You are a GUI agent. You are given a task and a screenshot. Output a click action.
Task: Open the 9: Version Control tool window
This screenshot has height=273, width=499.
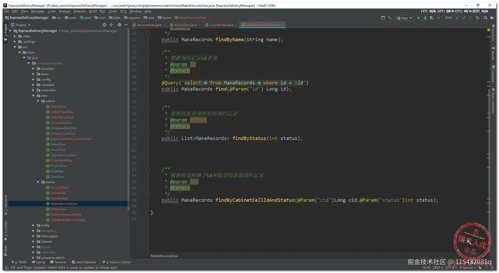tap(118, 262)
